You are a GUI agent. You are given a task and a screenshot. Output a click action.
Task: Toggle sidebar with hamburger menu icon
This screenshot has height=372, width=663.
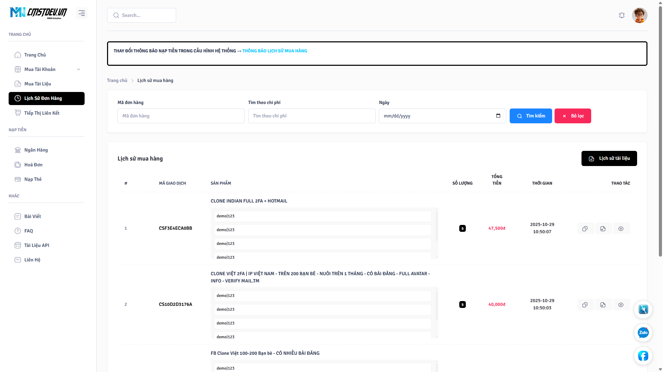click(x=81, y=13)
